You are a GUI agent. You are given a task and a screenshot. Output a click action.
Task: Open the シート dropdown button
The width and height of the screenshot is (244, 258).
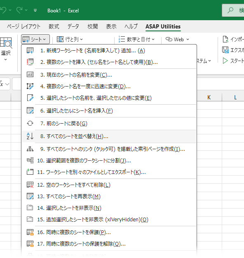pyautogui.click(x=35, y=39)
